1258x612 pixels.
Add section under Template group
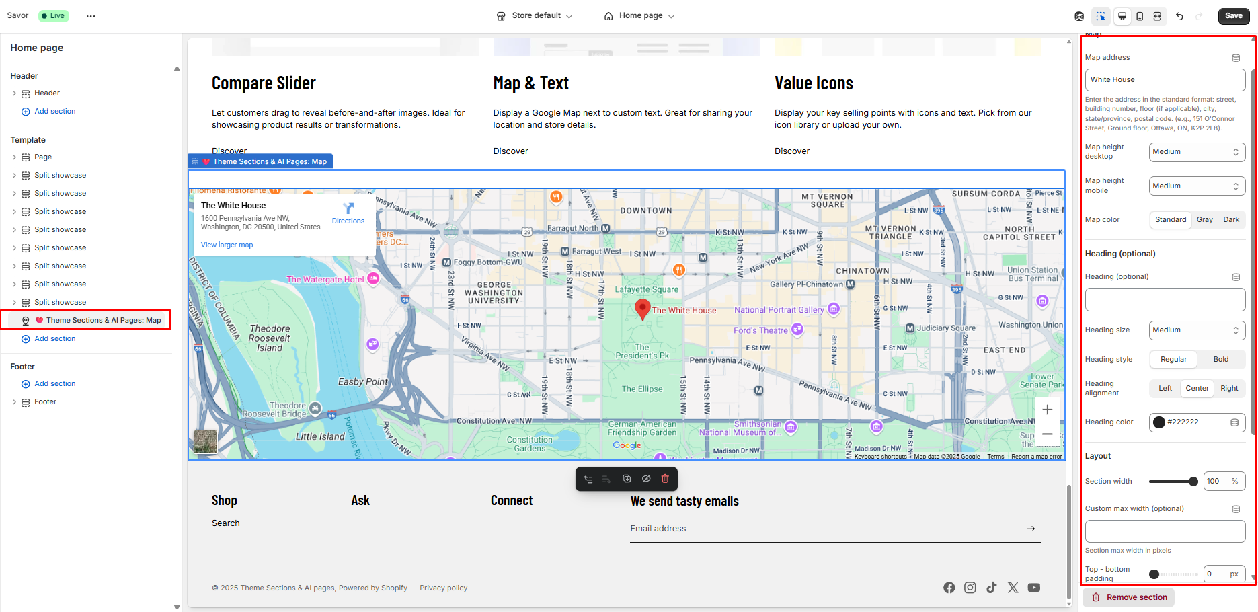(x=48, y=339)
